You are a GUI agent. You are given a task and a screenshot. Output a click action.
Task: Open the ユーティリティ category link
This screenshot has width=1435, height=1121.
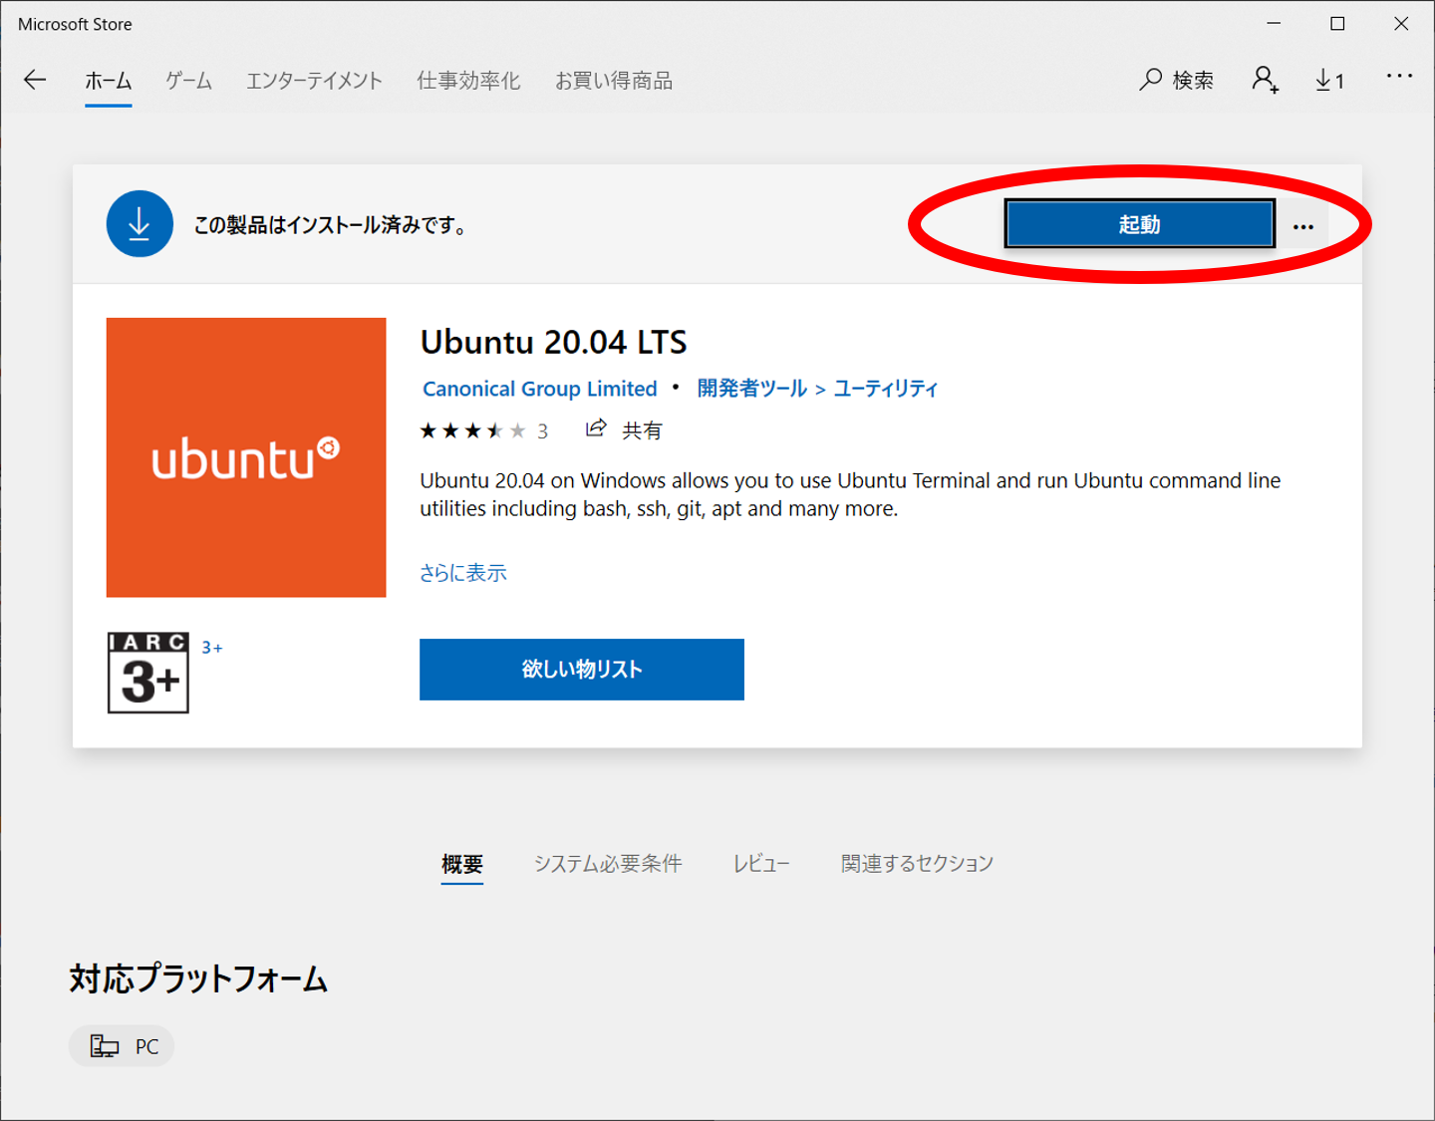point(886,389)
